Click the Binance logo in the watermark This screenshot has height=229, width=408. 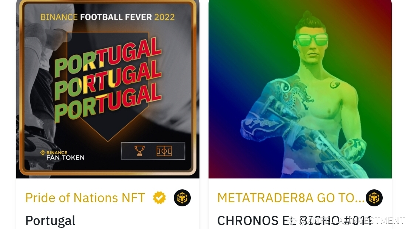pyautogui.click(x=292, y=220)
